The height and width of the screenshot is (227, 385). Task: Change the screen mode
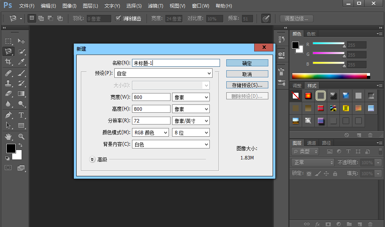(21, 168)
